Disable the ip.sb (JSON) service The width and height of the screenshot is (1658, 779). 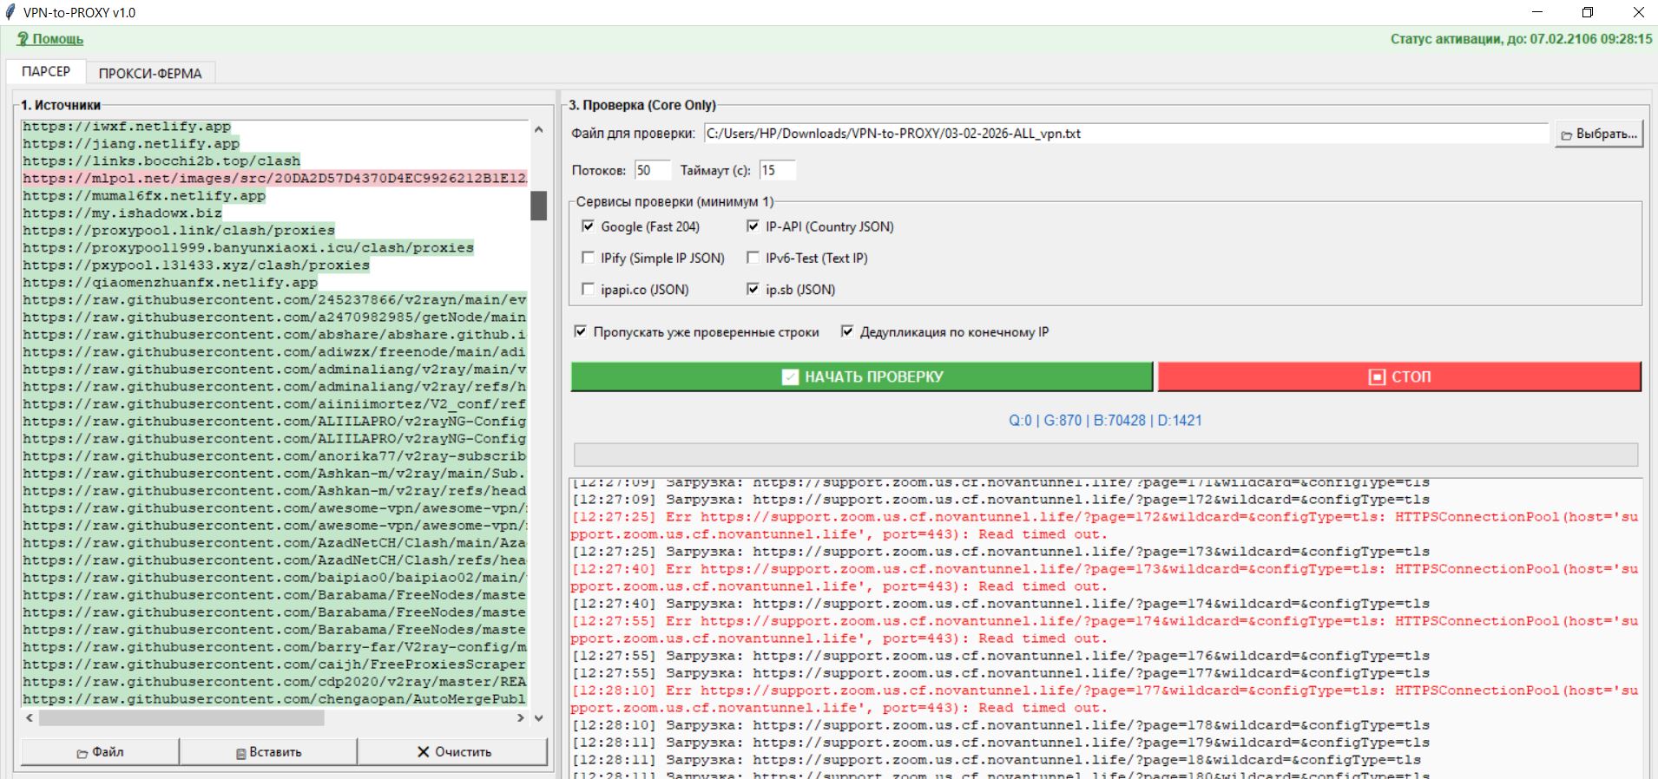point(753,289)
